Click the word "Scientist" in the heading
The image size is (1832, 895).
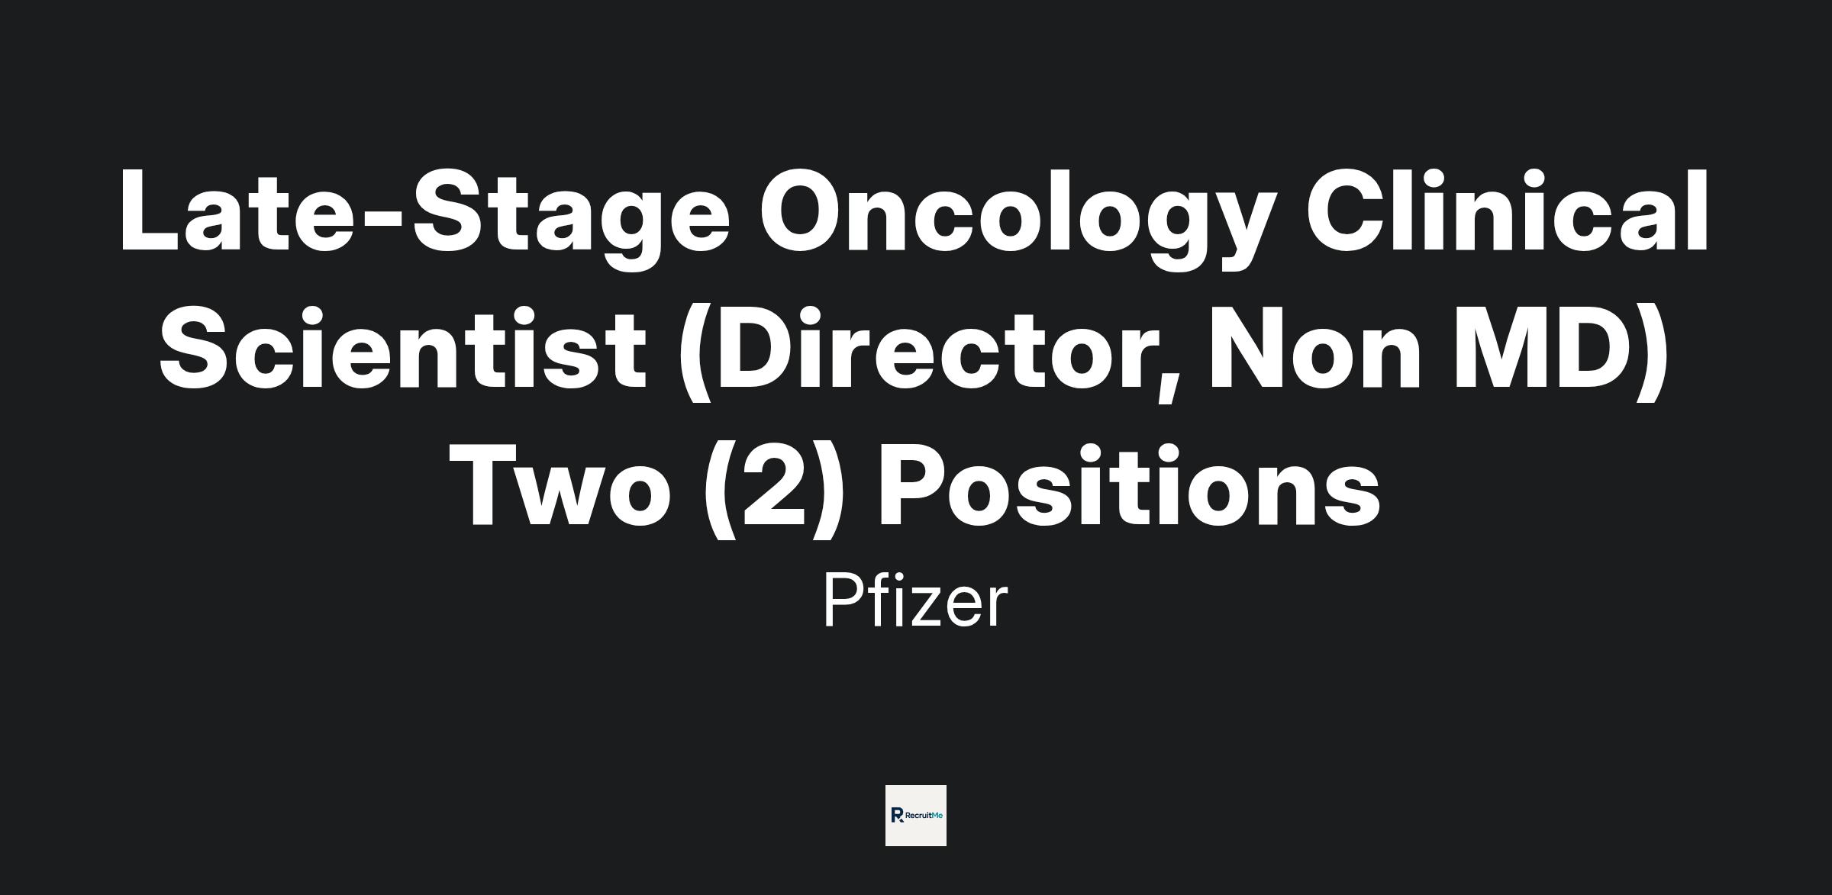pos(402,348)
